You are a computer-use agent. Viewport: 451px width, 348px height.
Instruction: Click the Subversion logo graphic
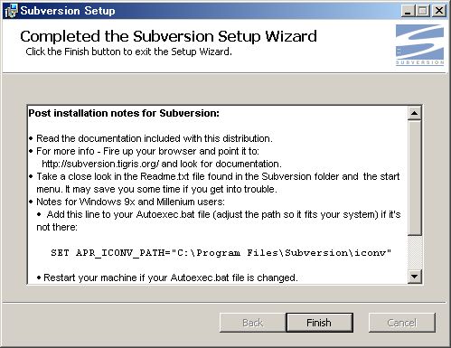point(419,44)
